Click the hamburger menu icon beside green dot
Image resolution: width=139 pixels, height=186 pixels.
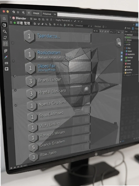point(11,23)
